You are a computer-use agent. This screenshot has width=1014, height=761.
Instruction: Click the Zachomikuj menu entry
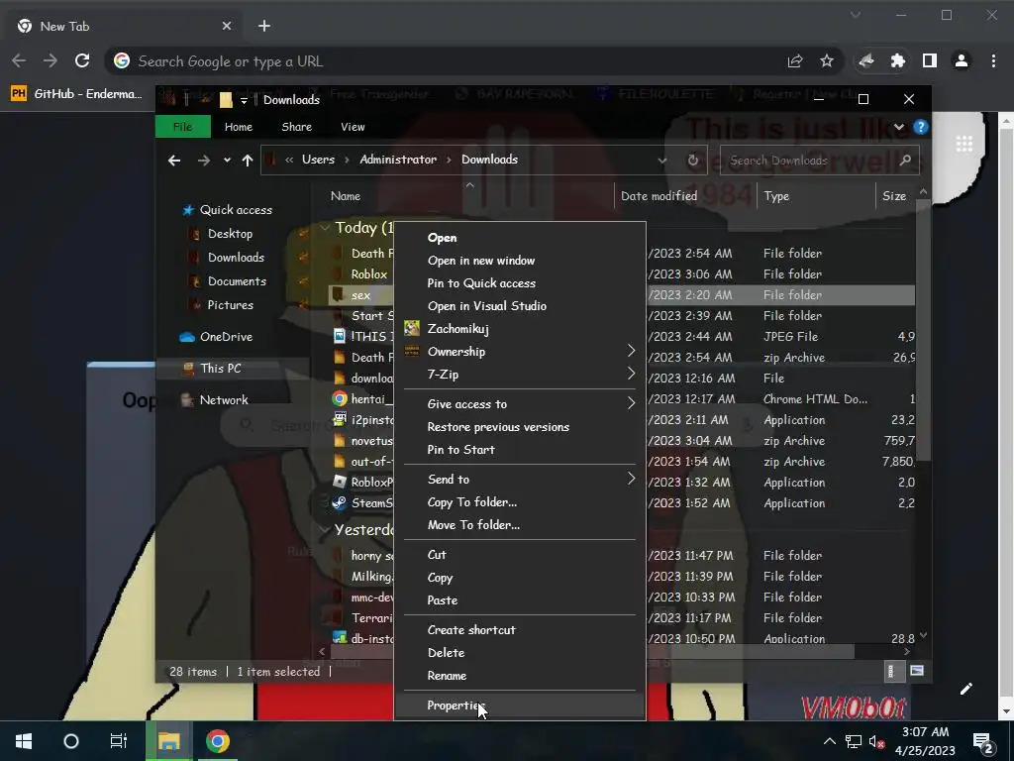tap(520, 328)
